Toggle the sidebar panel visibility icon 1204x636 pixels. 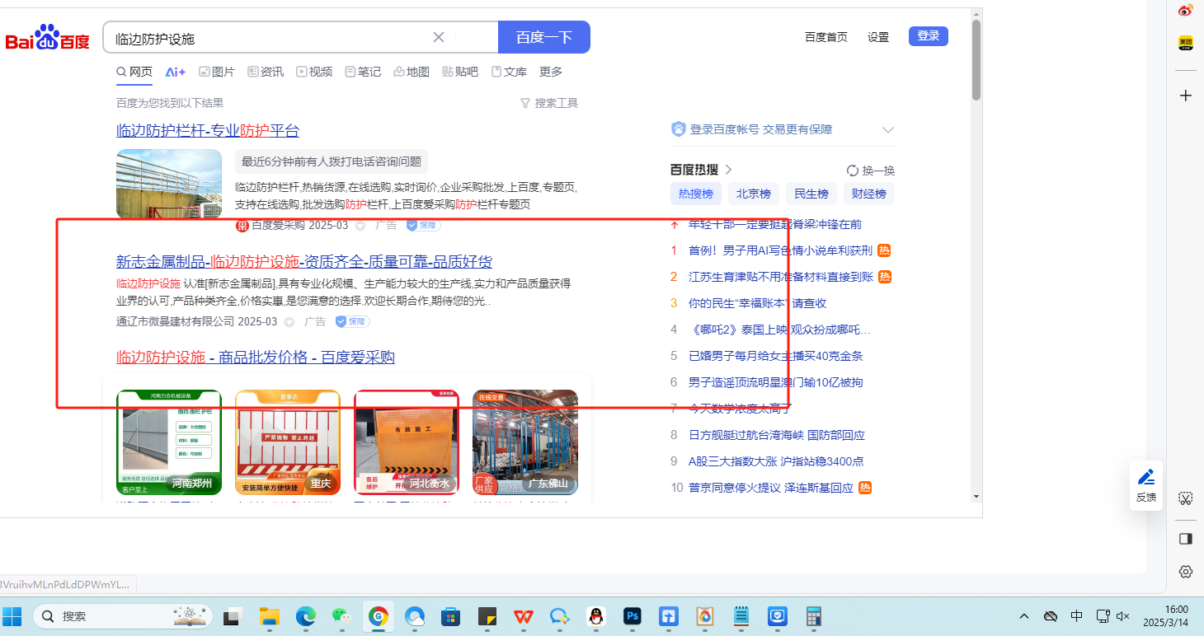click(x=1185, y=539)
